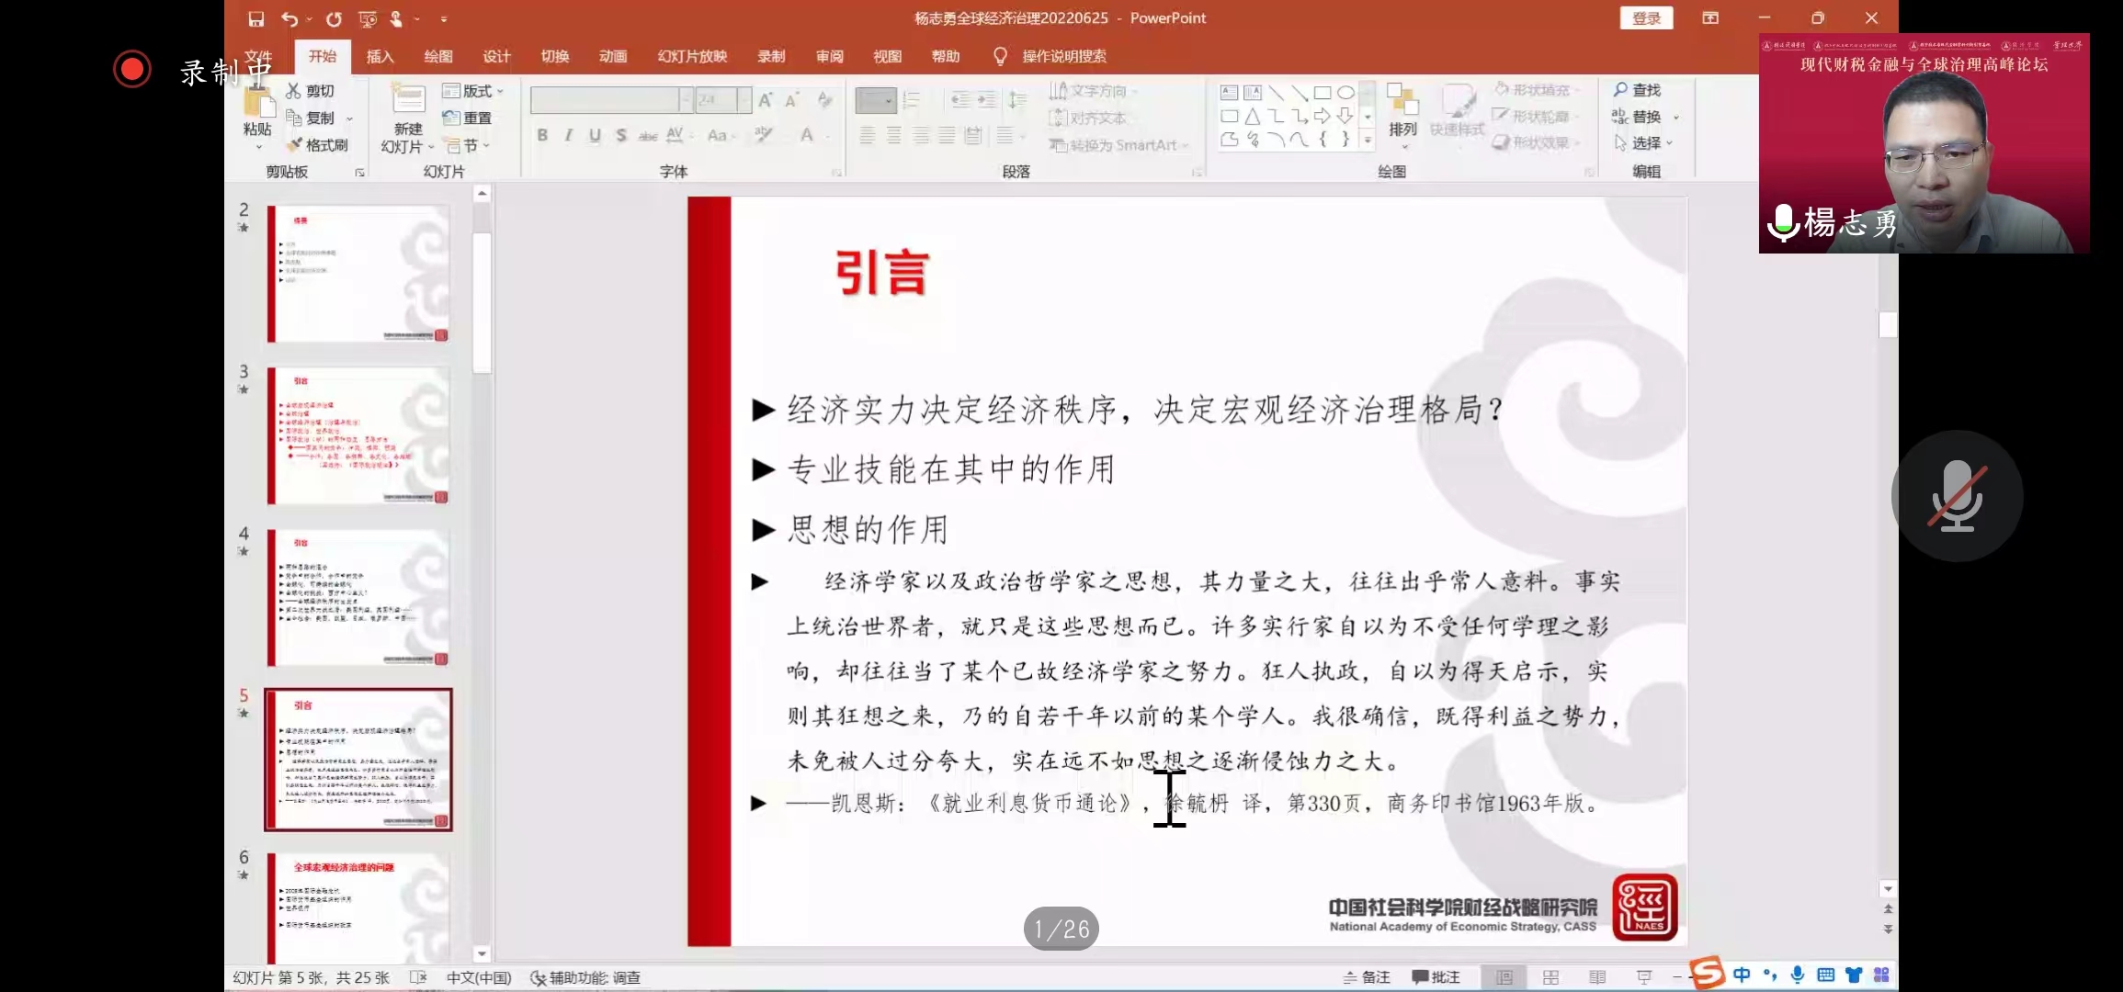Toggle Italic formatting button

coord(569,136)
